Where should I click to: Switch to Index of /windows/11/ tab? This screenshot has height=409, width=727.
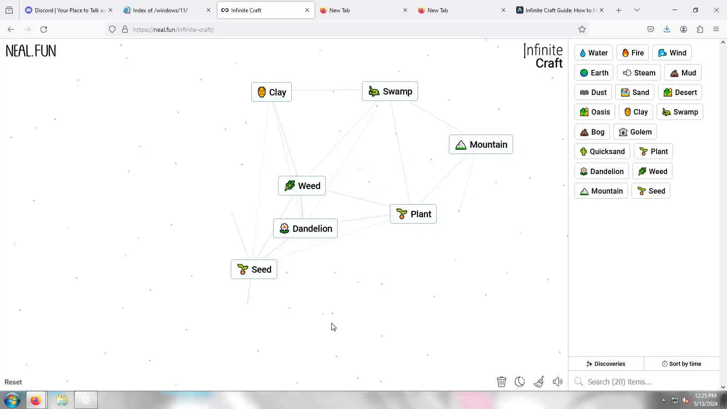167,10
